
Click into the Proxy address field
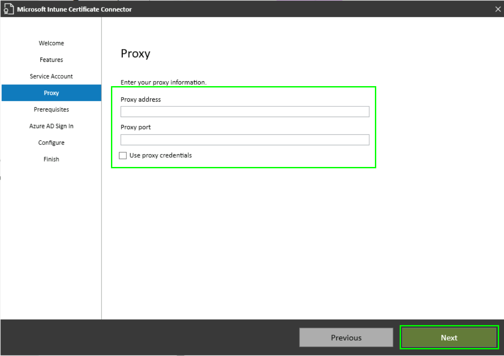[244, 112]
